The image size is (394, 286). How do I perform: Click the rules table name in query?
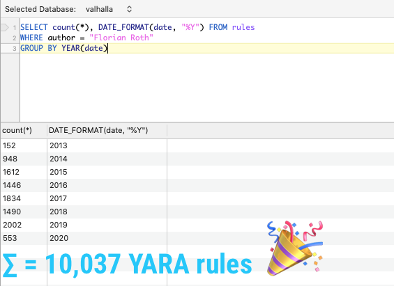click(243, 27)
